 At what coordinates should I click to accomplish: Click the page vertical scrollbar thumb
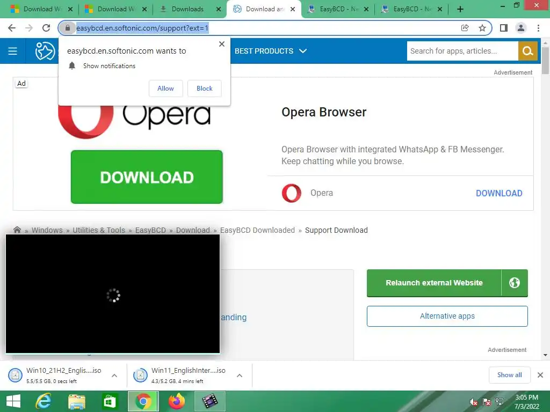pos(545,60)
